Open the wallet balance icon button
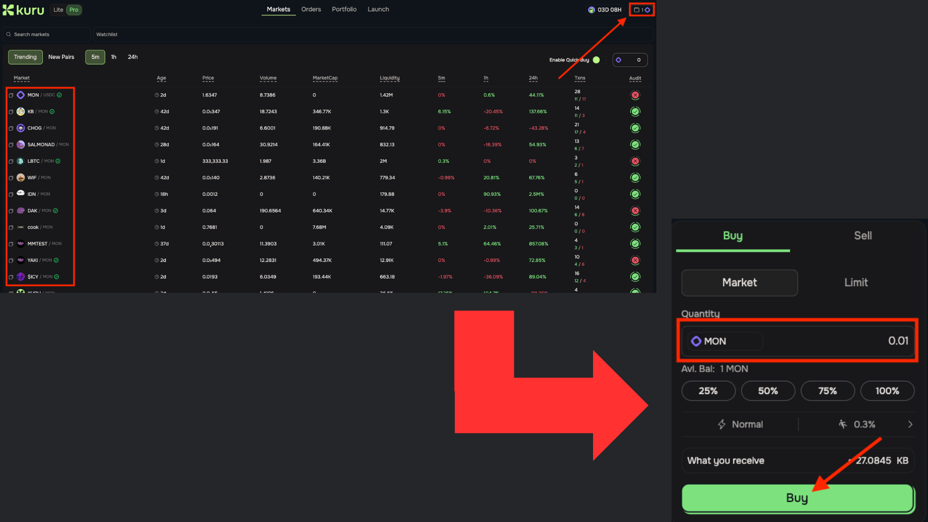The width and height of the screenshot is (928, 522). pos(641,10)
